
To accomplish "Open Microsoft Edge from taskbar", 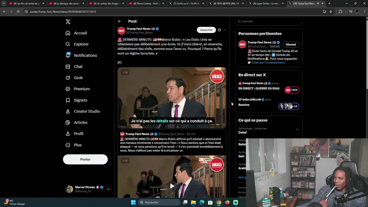I will pos(202,202).
